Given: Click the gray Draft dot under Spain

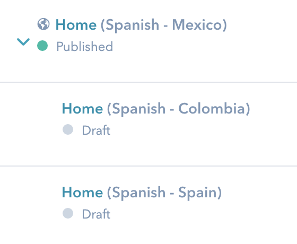Looking at the screenshot, I should click(x=68, y=213).
